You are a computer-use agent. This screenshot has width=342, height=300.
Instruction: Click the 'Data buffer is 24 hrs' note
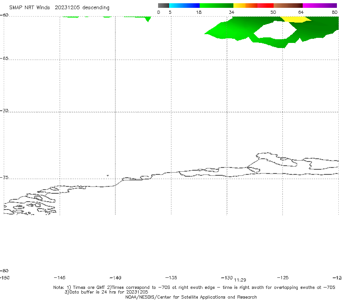coord(106,292)
